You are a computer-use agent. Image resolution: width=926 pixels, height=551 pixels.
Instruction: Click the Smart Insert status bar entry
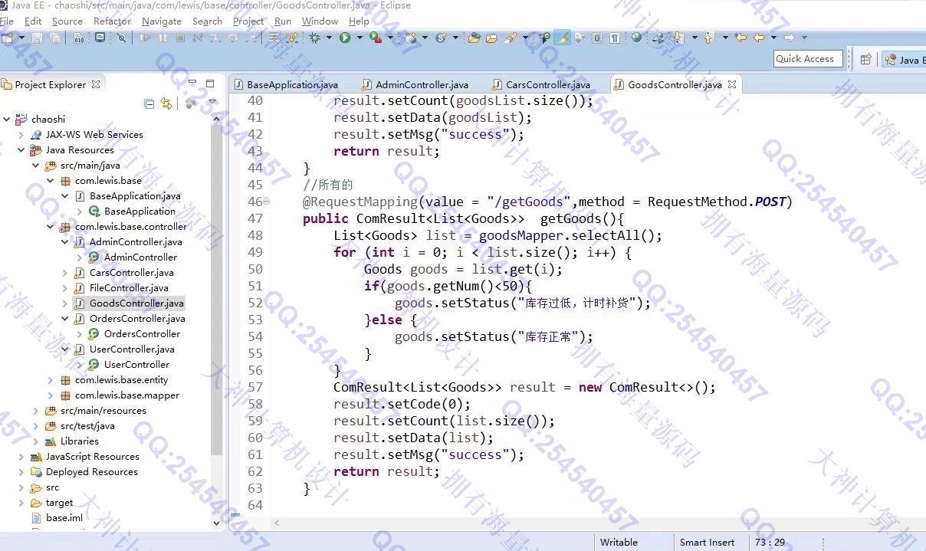click(707, 542)
